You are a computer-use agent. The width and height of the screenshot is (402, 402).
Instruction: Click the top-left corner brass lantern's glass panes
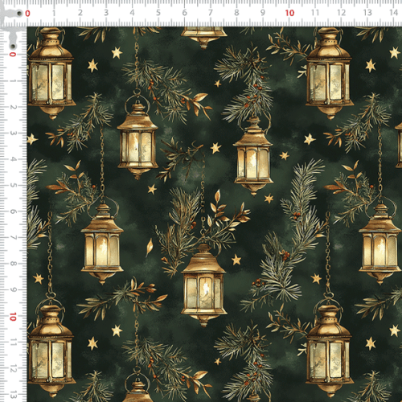coord(51,82)
